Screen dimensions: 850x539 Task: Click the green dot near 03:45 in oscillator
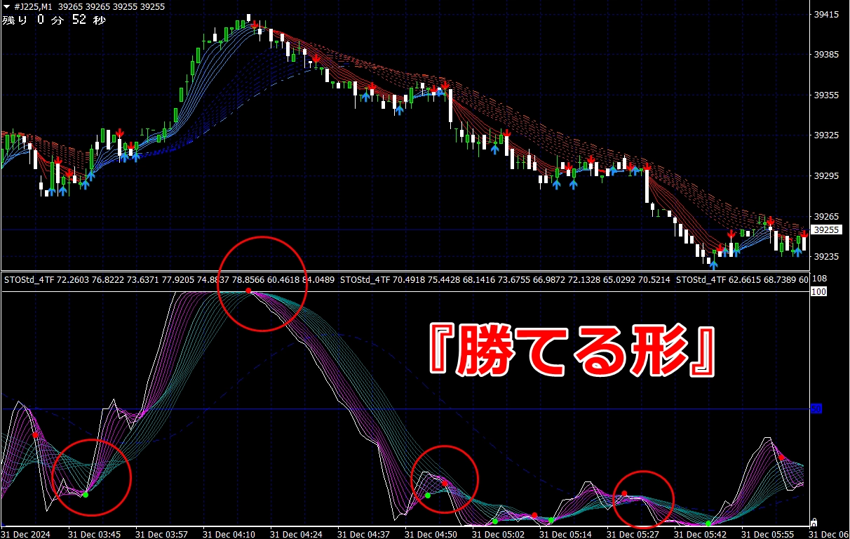click(x=86, y=495)
